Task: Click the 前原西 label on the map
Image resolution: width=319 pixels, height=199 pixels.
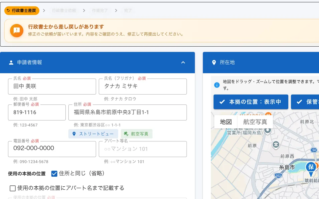Action: tap(287, 156)
